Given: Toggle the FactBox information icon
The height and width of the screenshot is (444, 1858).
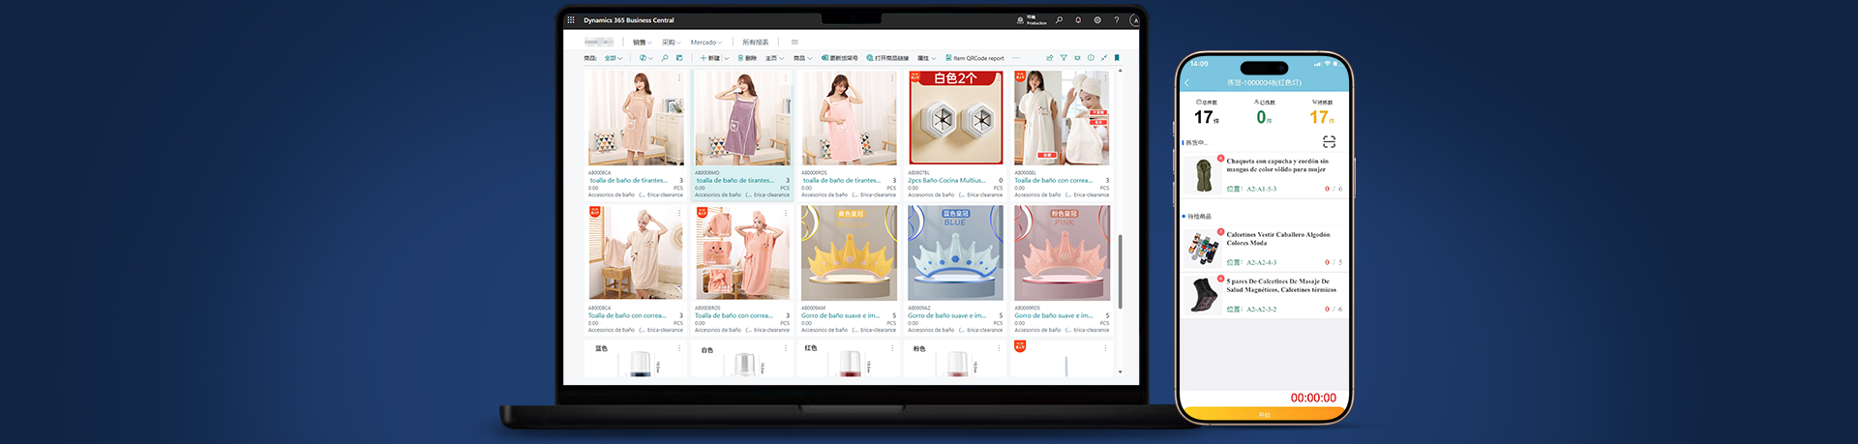Looking at the screenshot, I should click(x=1091, y=58).
